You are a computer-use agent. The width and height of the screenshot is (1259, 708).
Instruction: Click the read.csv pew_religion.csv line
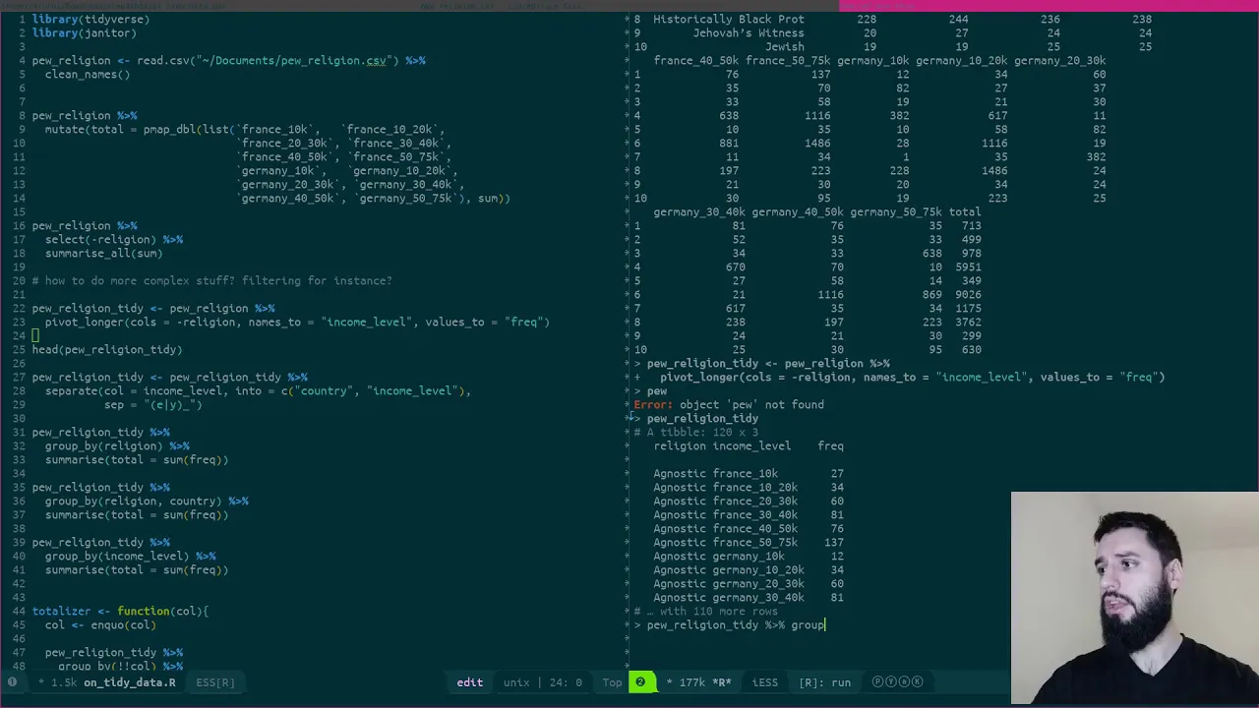(228, 60)
